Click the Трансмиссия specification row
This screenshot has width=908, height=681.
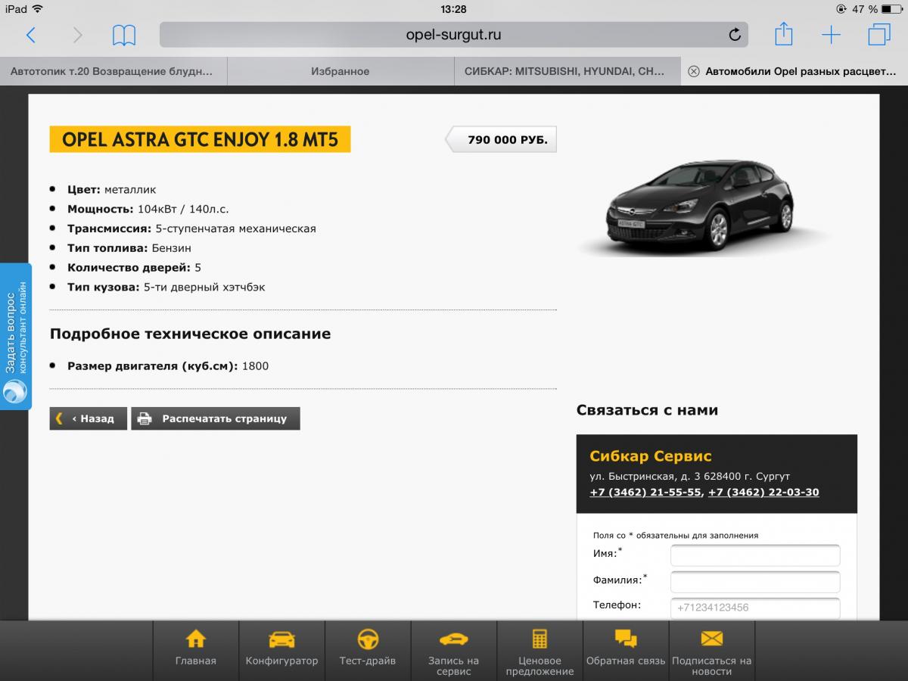click(191, 229)
